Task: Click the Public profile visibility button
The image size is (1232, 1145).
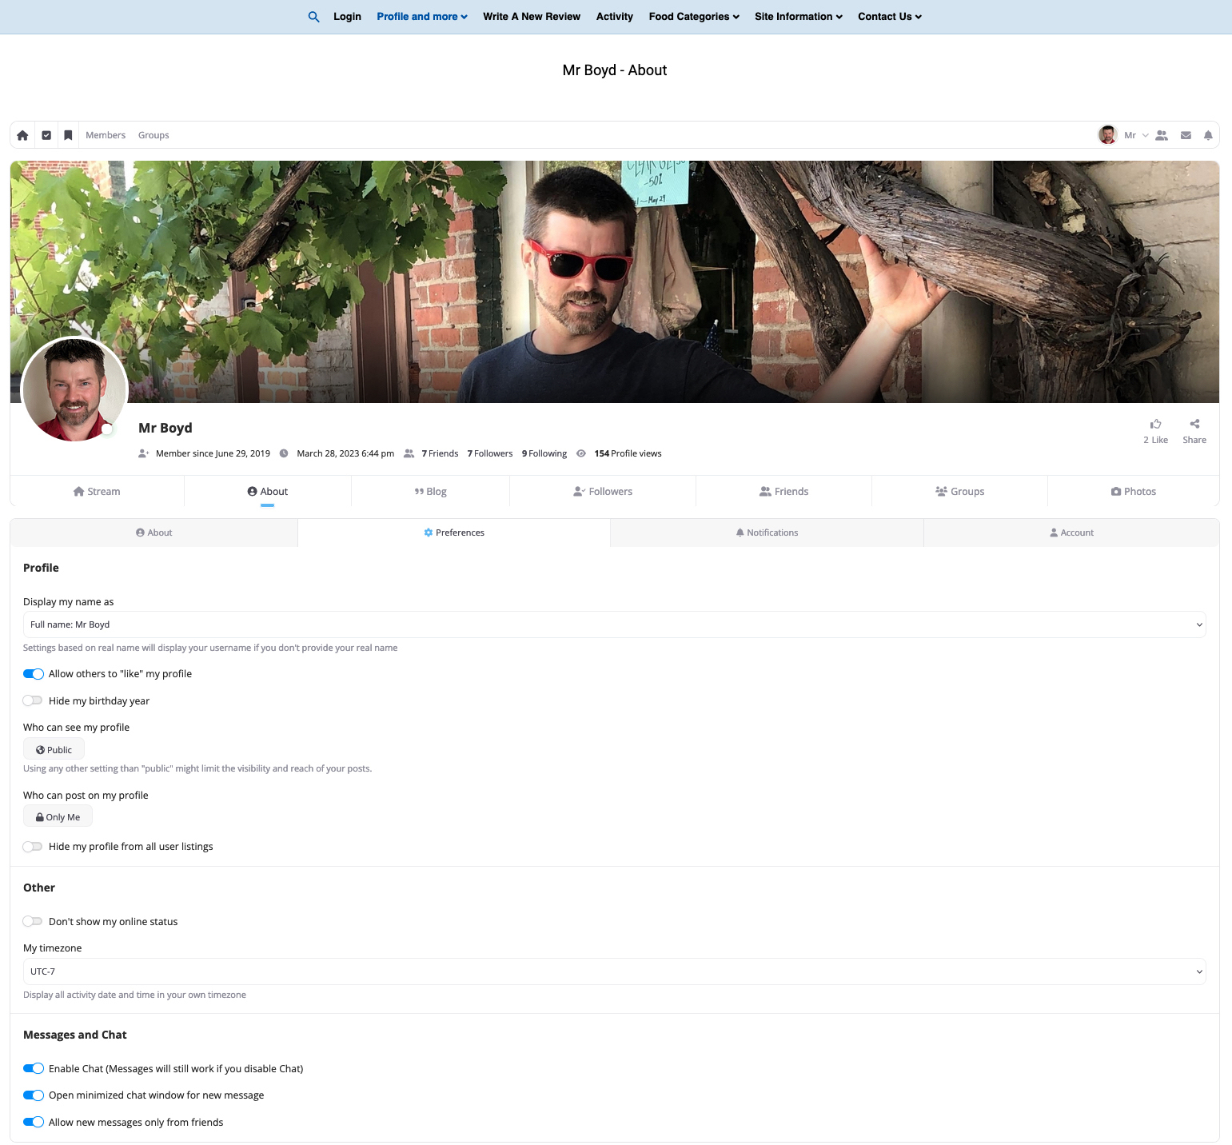Action: (x=54, y=750)
